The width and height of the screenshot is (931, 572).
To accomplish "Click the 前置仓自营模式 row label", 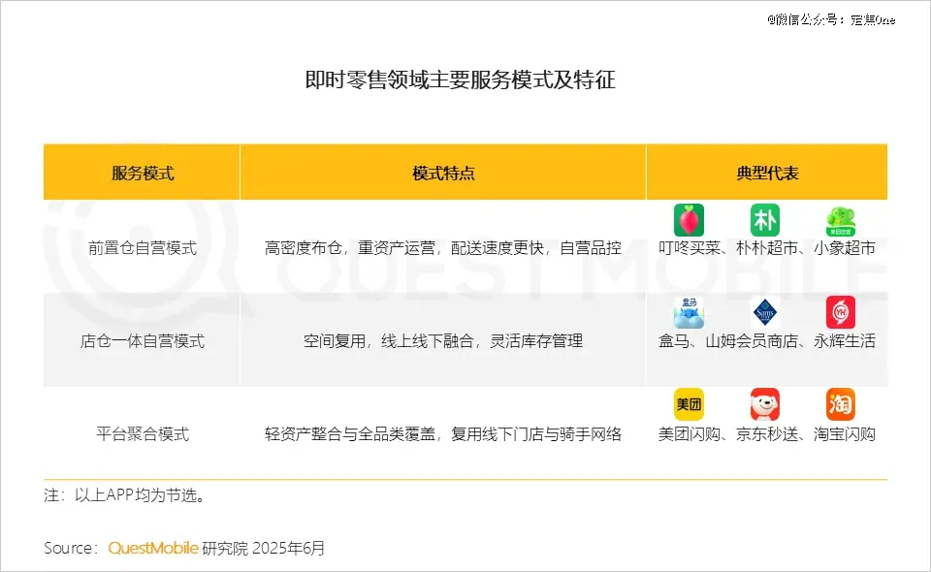I will point(141,247).
